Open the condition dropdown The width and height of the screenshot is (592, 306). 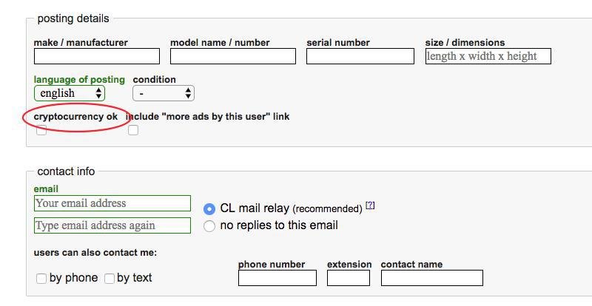tap(164, 93)
